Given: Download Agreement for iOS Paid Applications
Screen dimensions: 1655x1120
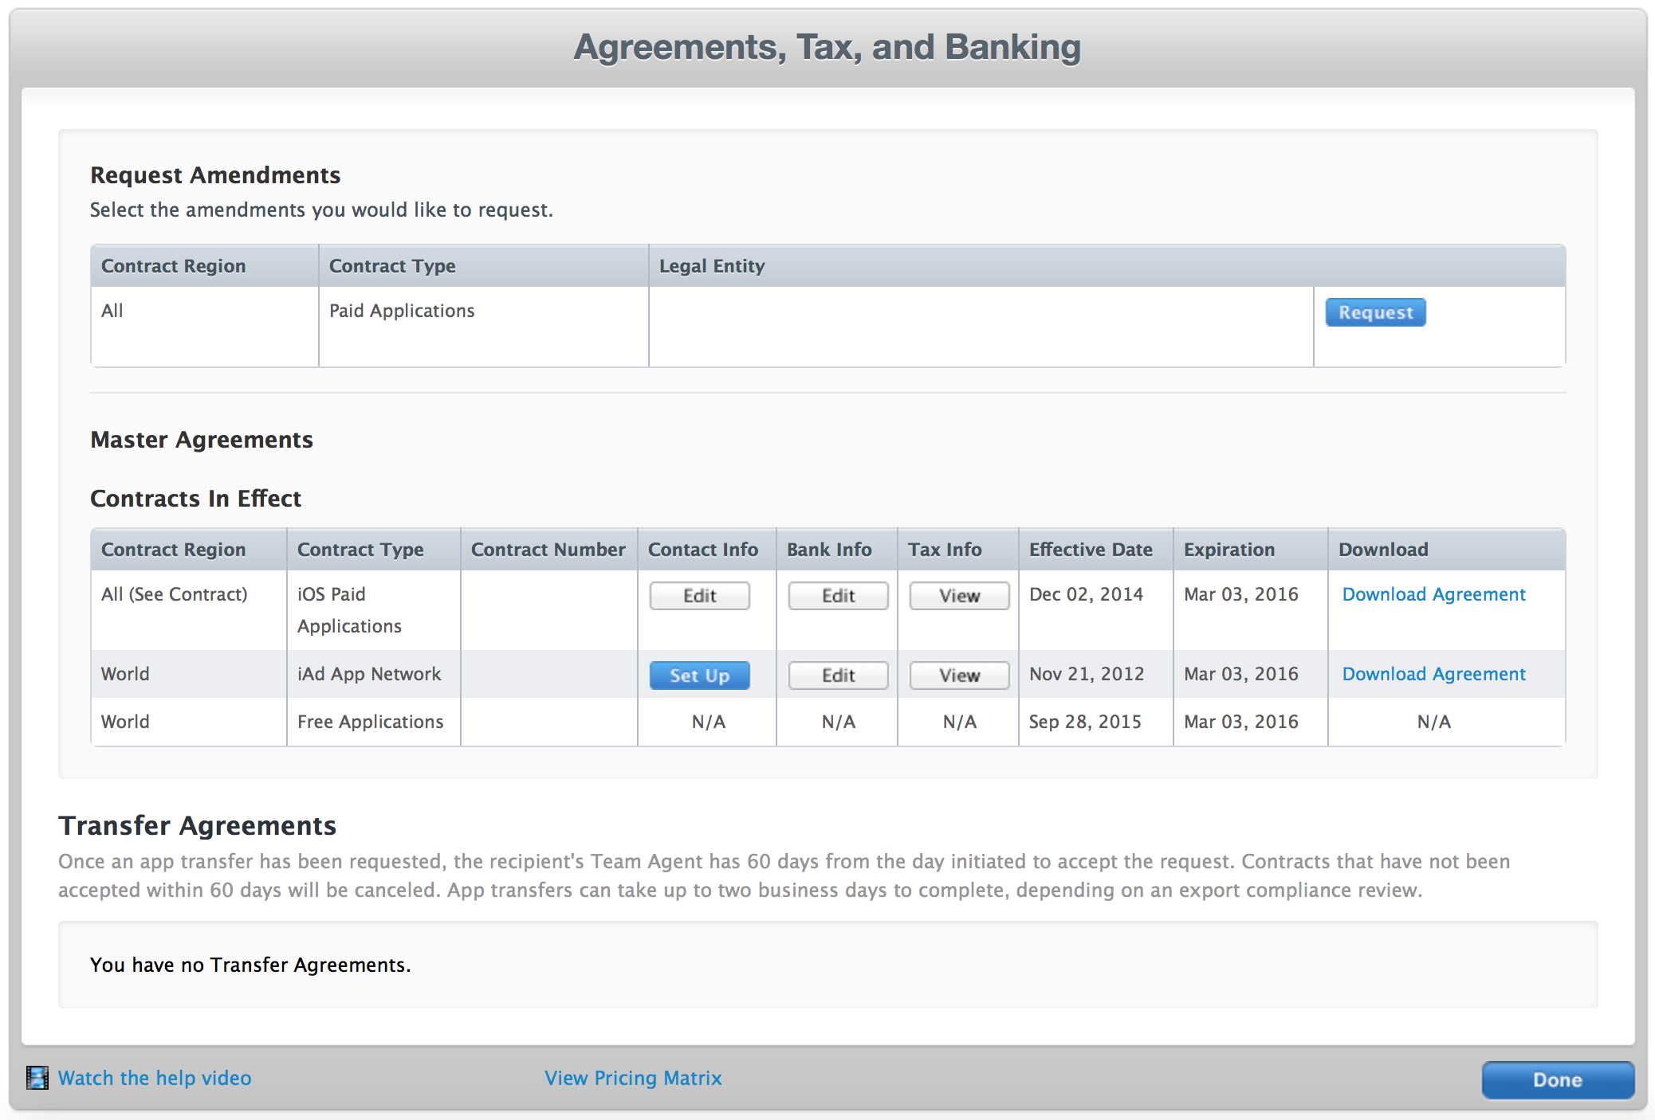Looking at the screenshot, I should pyautogui.click(x=1433, y=594).
